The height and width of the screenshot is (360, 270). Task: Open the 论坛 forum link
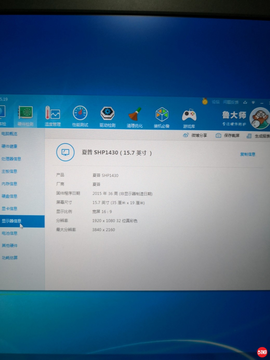(216, 102)
